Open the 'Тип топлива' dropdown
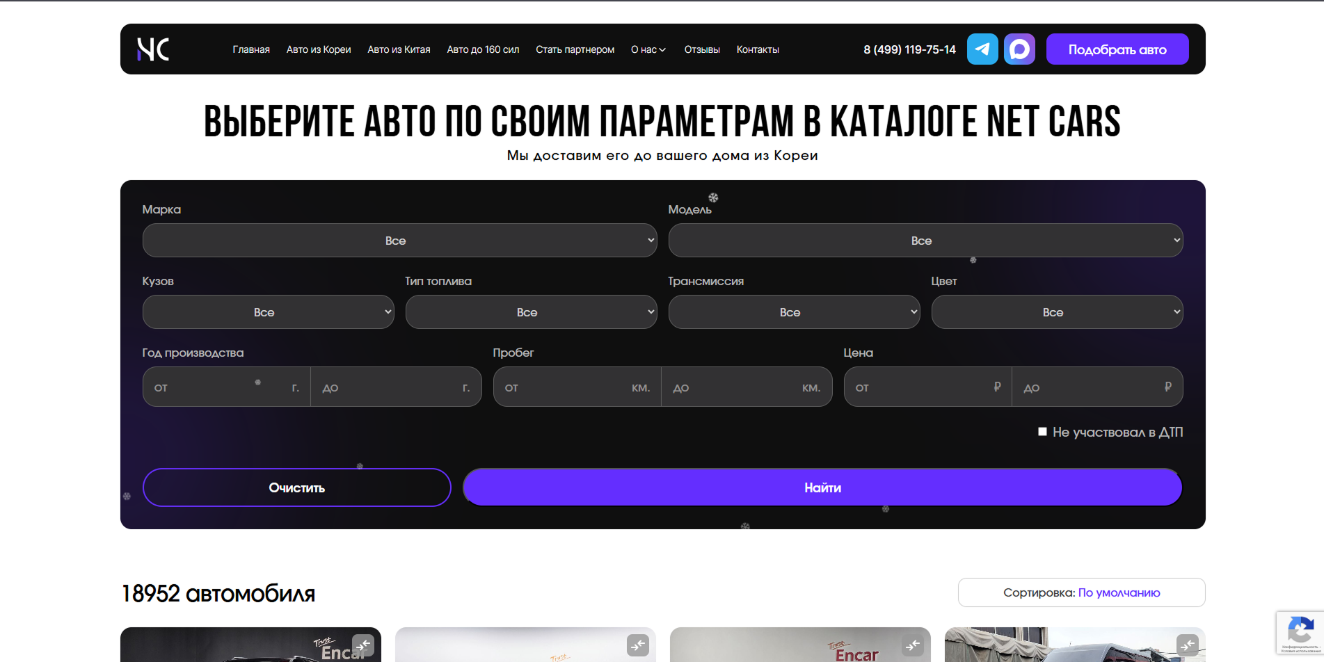Viewport: 1324px width, 662px height. tap(531, 312)
